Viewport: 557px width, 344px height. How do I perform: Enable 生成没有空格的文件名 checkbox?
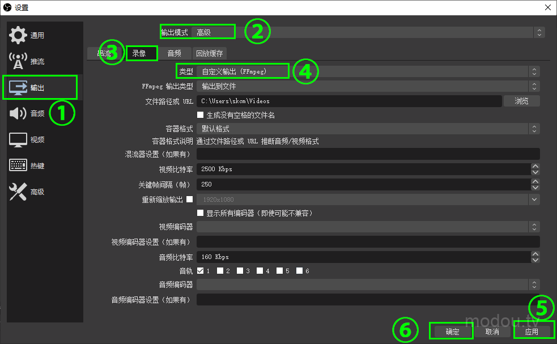click(200, 115)
